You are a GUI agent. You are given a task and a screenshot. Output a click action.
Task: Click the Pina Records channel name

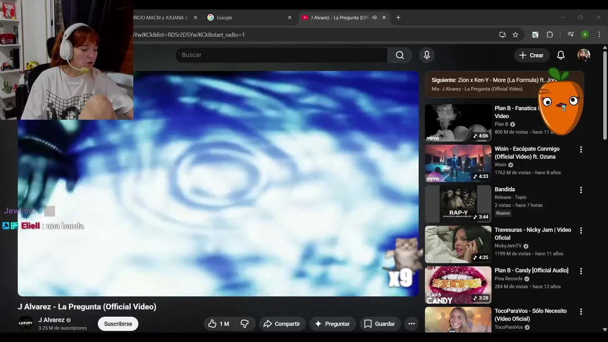pyautogui.click(x=508, y=279)
